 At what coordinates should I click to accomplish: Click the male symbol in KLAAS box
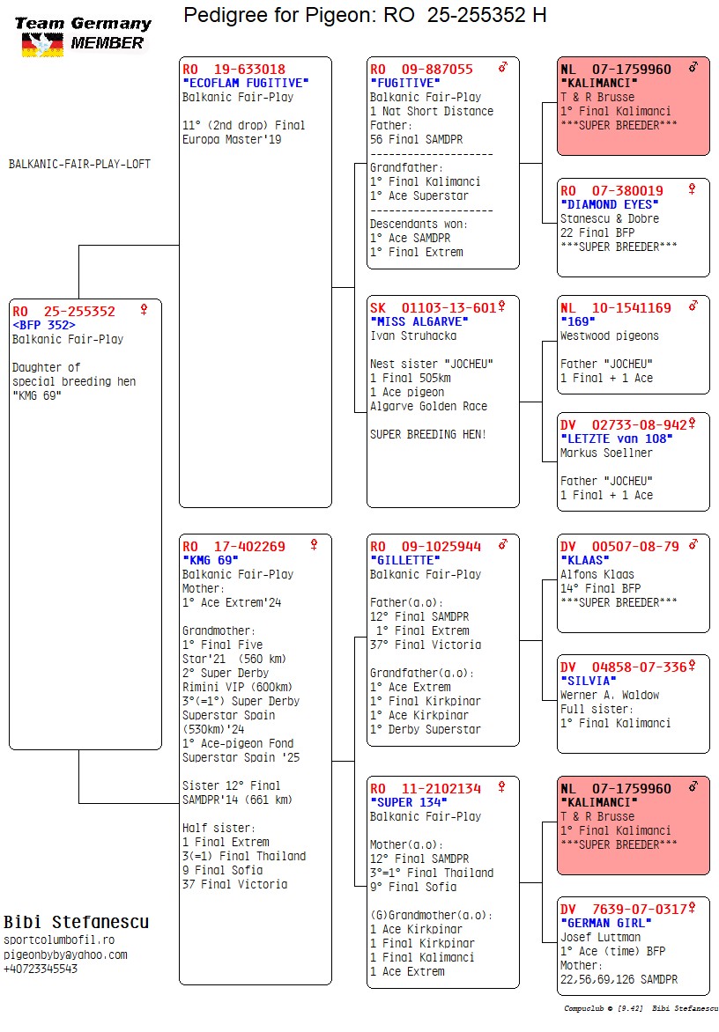click(x=693, y=545)
